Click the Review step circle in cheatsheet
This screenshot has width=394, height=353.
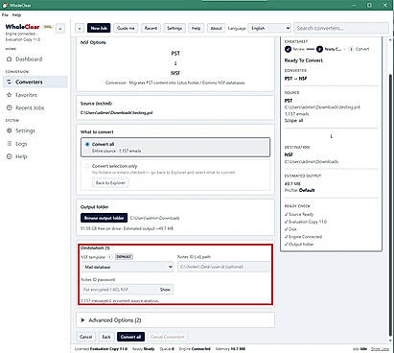click(288, 49)
